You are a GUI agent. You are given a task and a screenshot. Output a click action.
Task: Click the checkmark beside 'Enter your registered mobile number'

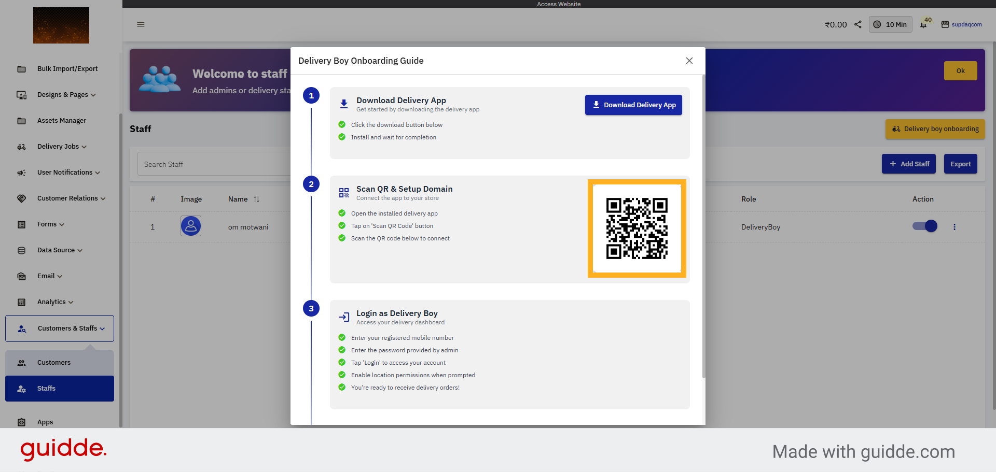pos(342,337)
